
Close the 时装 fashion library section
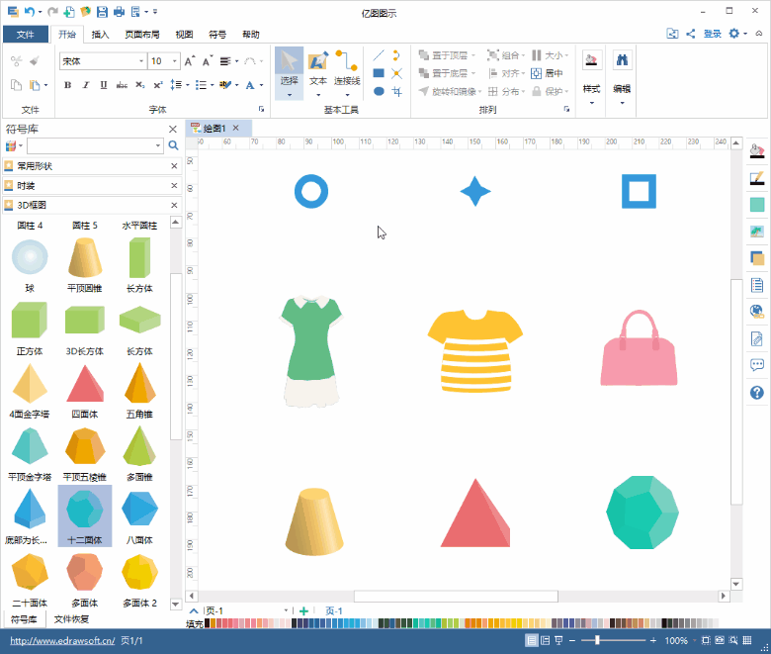tap(174, 186)
